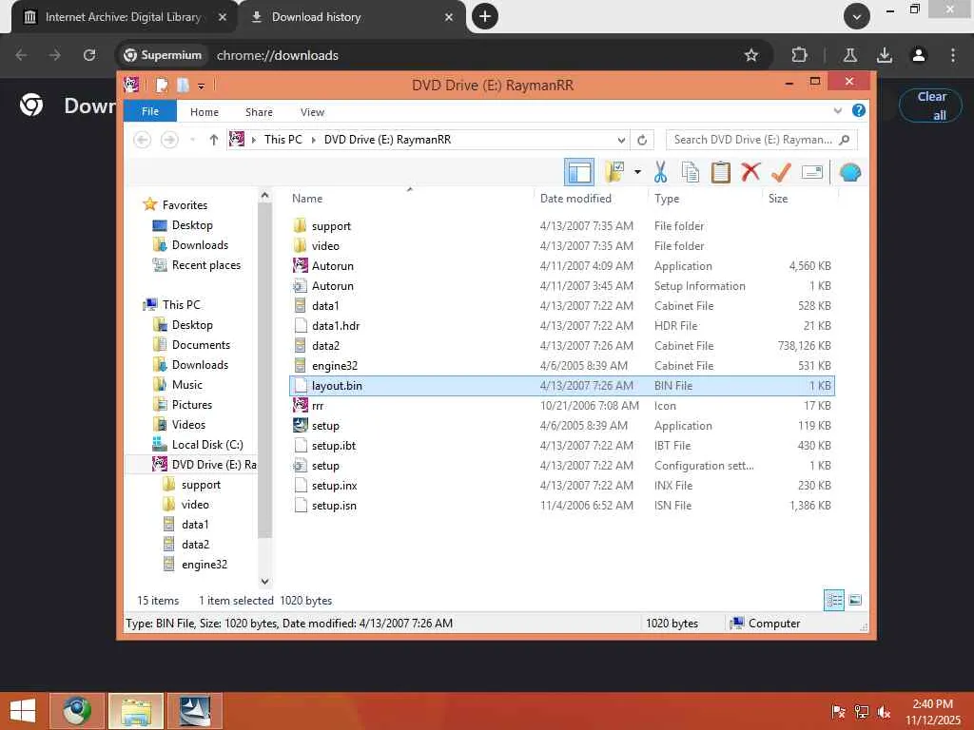
Task: Click the New folder quick access icon
Action: pos(183,85)
